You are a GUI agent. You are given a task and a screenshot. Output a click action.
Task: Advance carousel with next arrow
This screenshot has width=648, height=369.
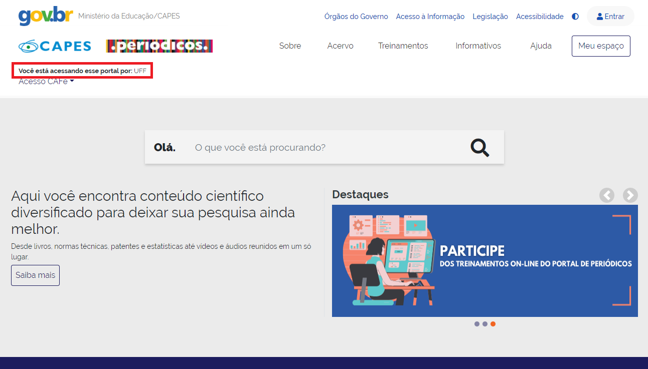(x=630, y=195)
